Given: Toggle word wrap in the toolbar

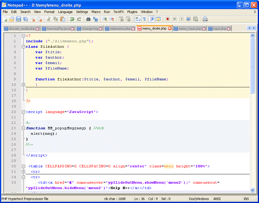Looking at the screenshot, I should (x=137, y=19).
